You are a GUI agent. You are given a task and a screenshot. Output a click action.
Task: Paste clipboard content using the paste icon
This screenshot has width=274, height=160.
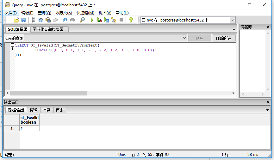pyautogui.click(x=48, y=20)
